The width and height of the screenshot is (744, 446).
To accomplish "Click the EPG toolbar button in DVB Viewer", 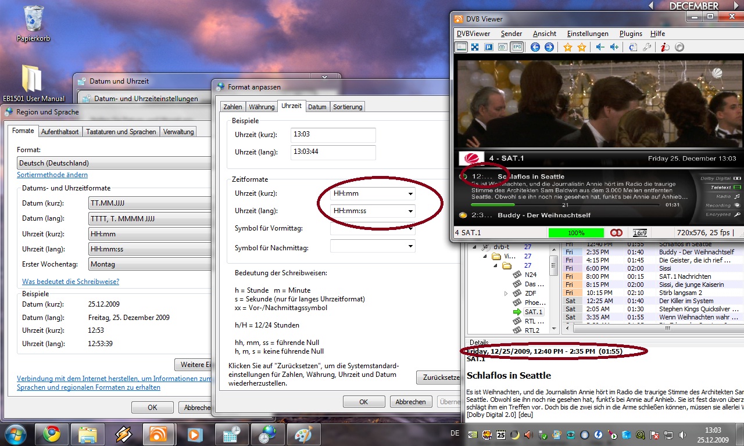I will tap(517, 47).
